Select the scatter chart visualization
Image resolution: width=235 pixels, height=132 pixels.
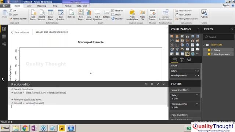tap(177, 45)
